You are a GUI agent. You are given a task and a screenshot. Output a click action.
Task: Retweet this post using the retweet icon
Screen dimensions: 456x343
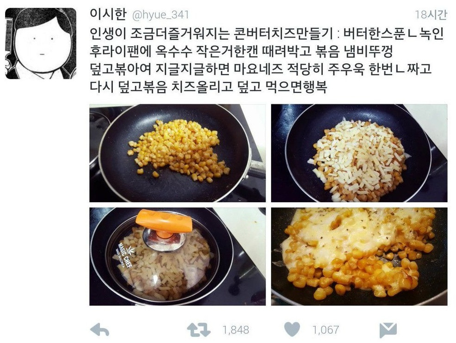click(198, 330)
